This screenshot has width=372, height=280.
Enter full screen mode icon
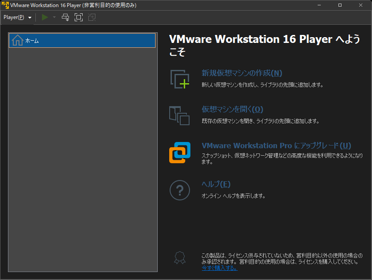[x=79, y=17]
